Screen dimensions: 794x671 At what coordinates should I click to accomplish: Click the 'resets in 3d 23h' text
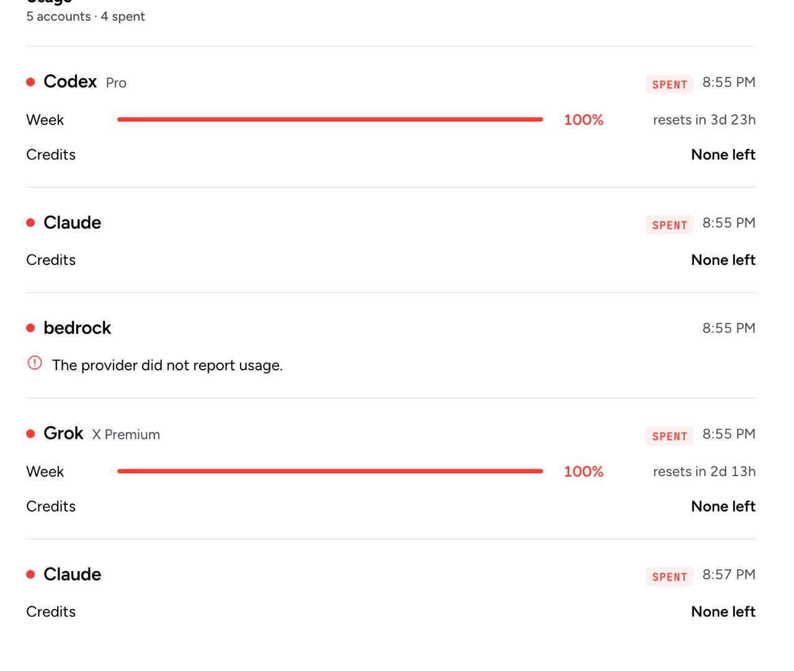(704, 120)
